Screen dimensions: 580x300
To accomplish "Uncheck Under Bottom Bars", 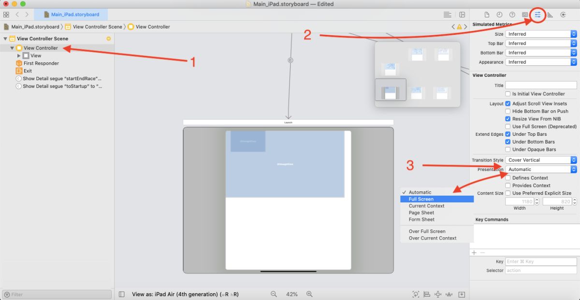I will (x=508, y=142).
